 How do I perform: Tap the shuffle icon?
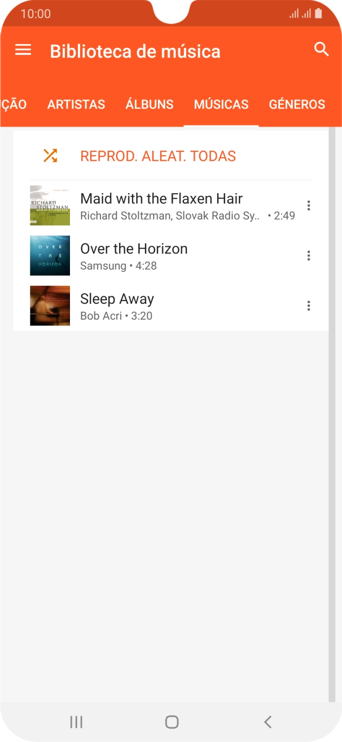click(50, 156)
